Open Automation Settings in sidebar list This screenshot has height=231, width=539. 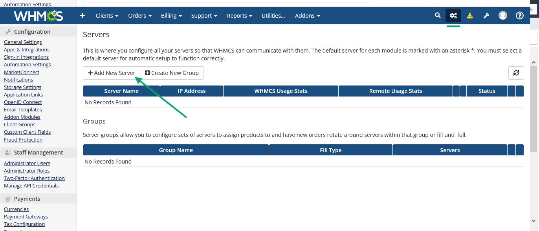27,64
